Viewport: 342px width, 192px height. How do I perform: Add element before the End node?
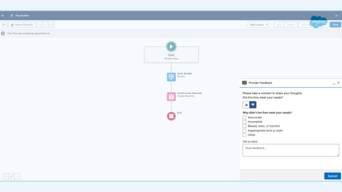pyautogui.click(x=171, y=107)
